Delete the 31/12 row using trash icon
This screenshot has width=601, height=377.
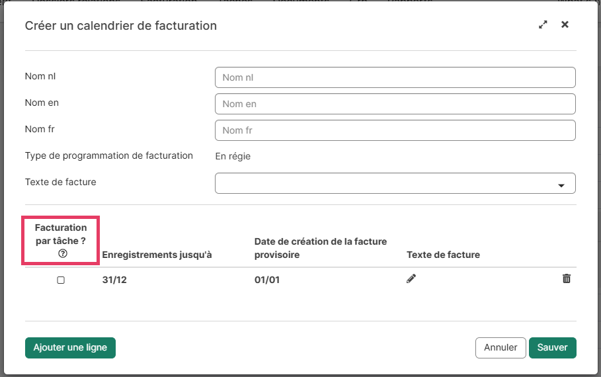(567, 279)
